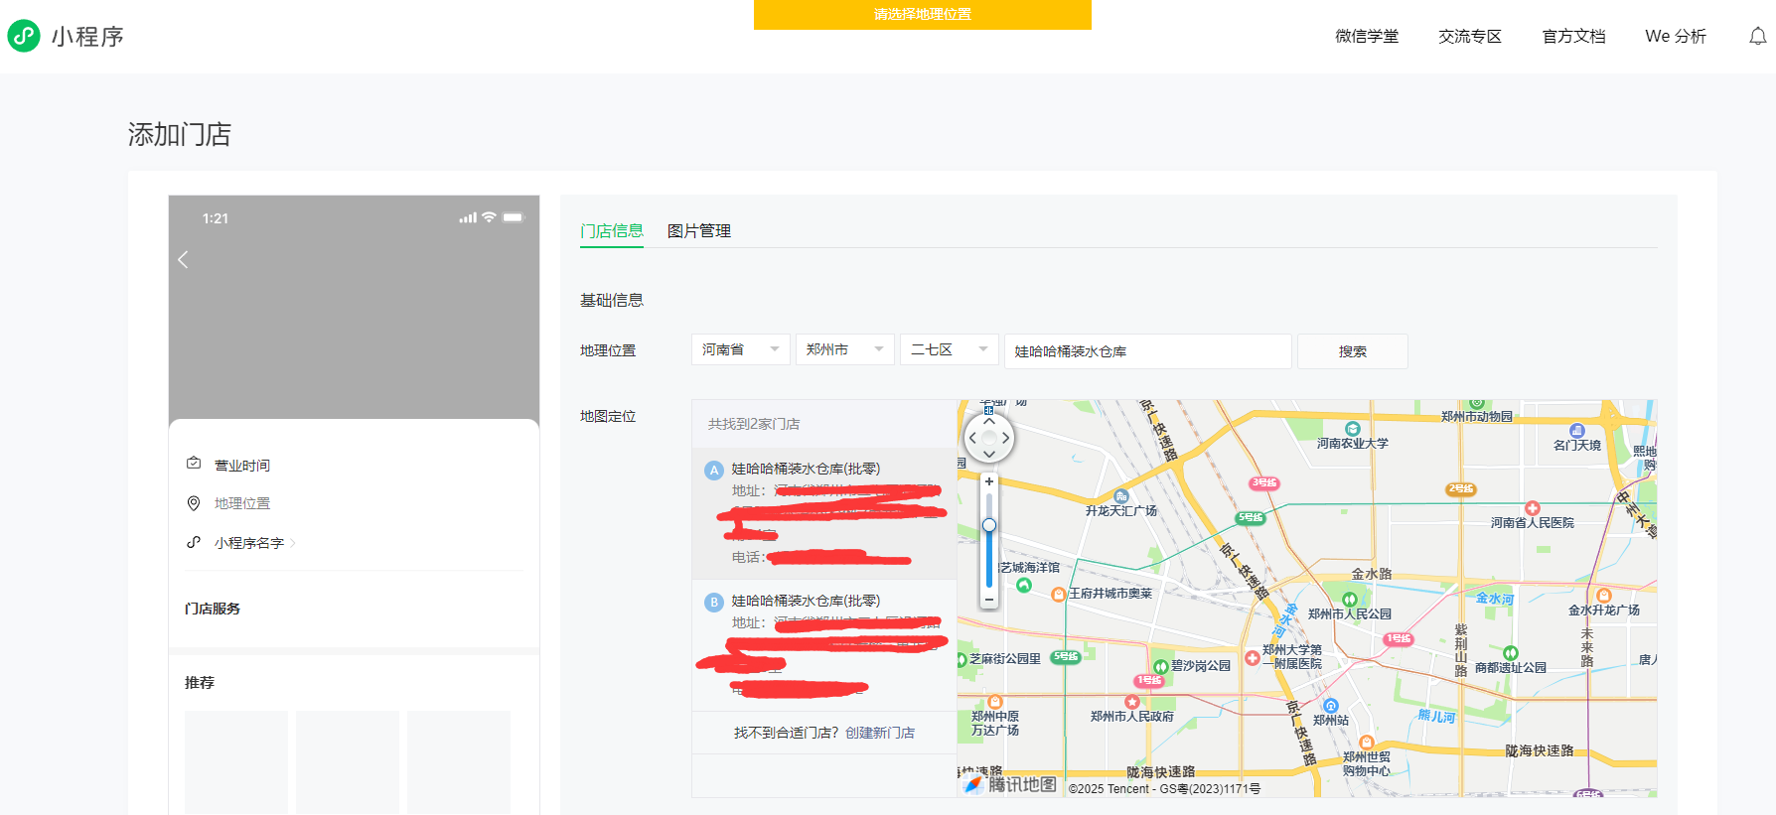The width and height of the screenshot is (1776, 815).
Task: Click the store name field with 娃哈哈桶装水仓库
Action: 1148,351
